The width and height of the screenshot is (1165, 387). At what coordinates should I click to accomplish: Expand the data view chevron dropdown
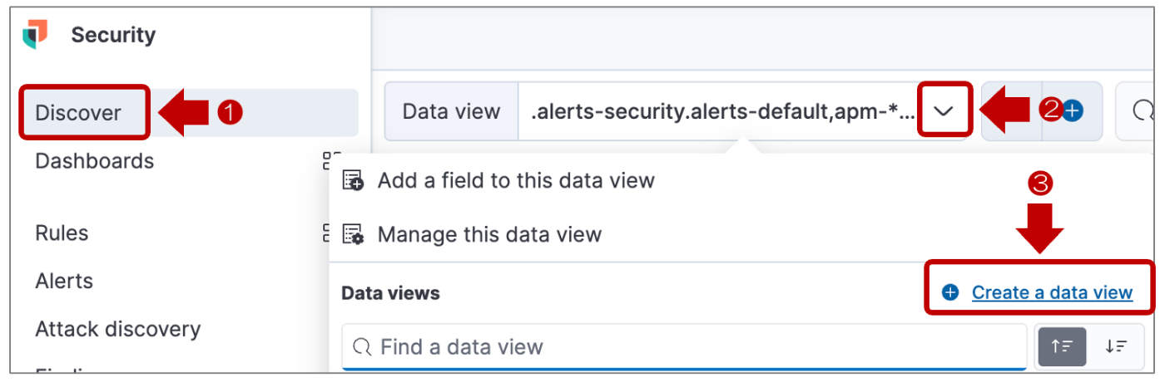coord(943,111)
